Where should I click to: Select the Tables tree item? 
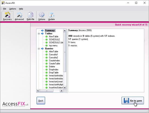pos(49,34)
